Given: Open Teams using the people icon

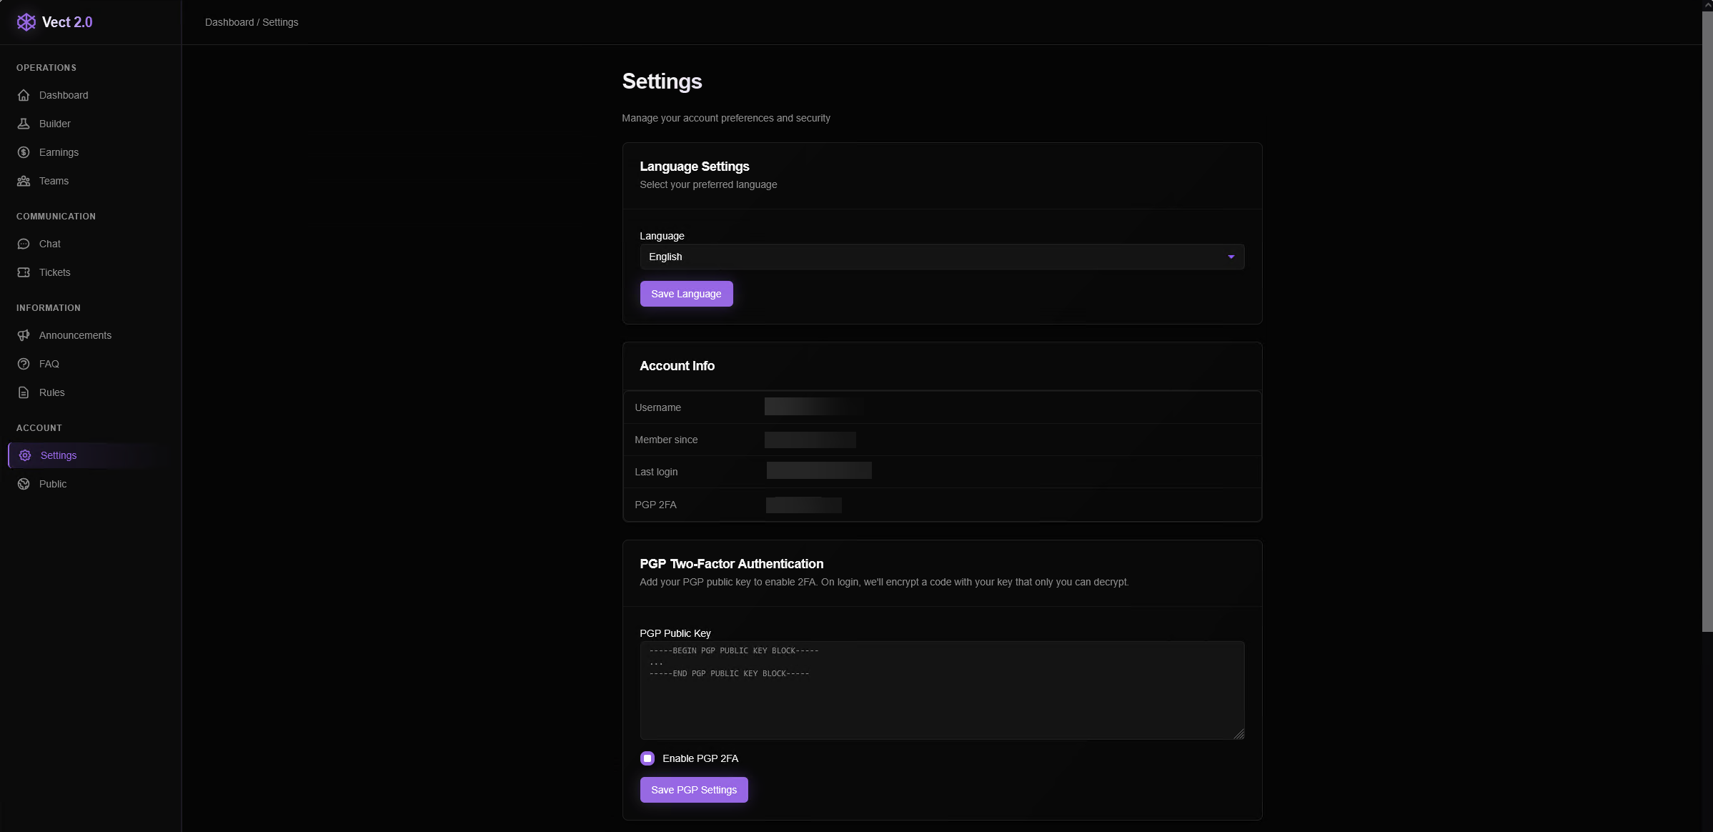Looking at the screenshot, I should coord(24,180).
